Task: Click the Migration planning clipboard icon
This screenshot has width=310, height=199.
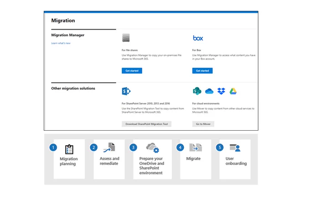Action: 69,149
